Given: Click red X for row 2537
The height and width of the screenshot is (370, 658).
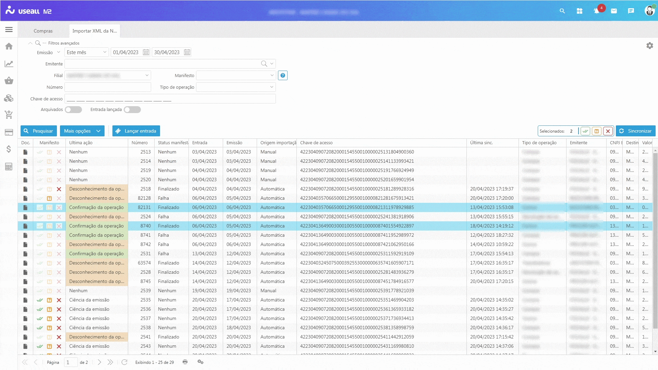Looking at the screenshot, I should point(59,319).
